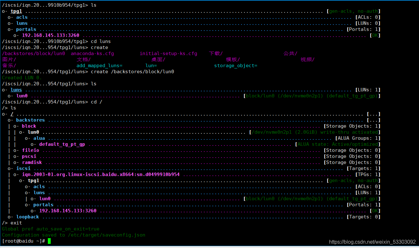Click the '音乐/' directory suggestion

pos(9,66)
